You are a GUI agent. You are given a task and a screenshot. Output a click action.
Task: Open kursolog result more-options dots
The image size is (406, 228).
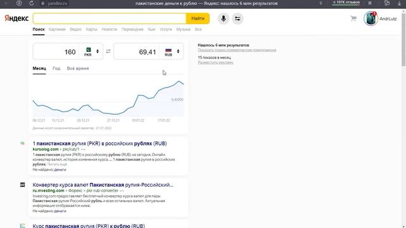coord(83,149)
